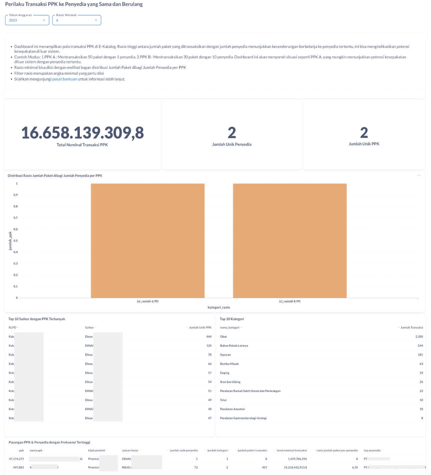Click the Rasio Minimal input field
This screenshot has height=475, width=431.
pyautogui.click(x=77, y=20)
